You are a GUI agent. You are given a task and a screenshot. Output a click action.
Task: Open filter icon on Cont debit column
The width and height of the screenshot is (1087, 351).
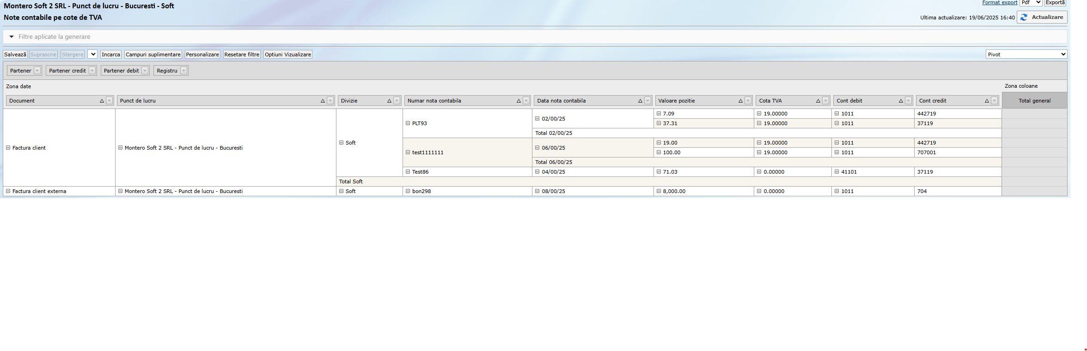coord(908,101)
